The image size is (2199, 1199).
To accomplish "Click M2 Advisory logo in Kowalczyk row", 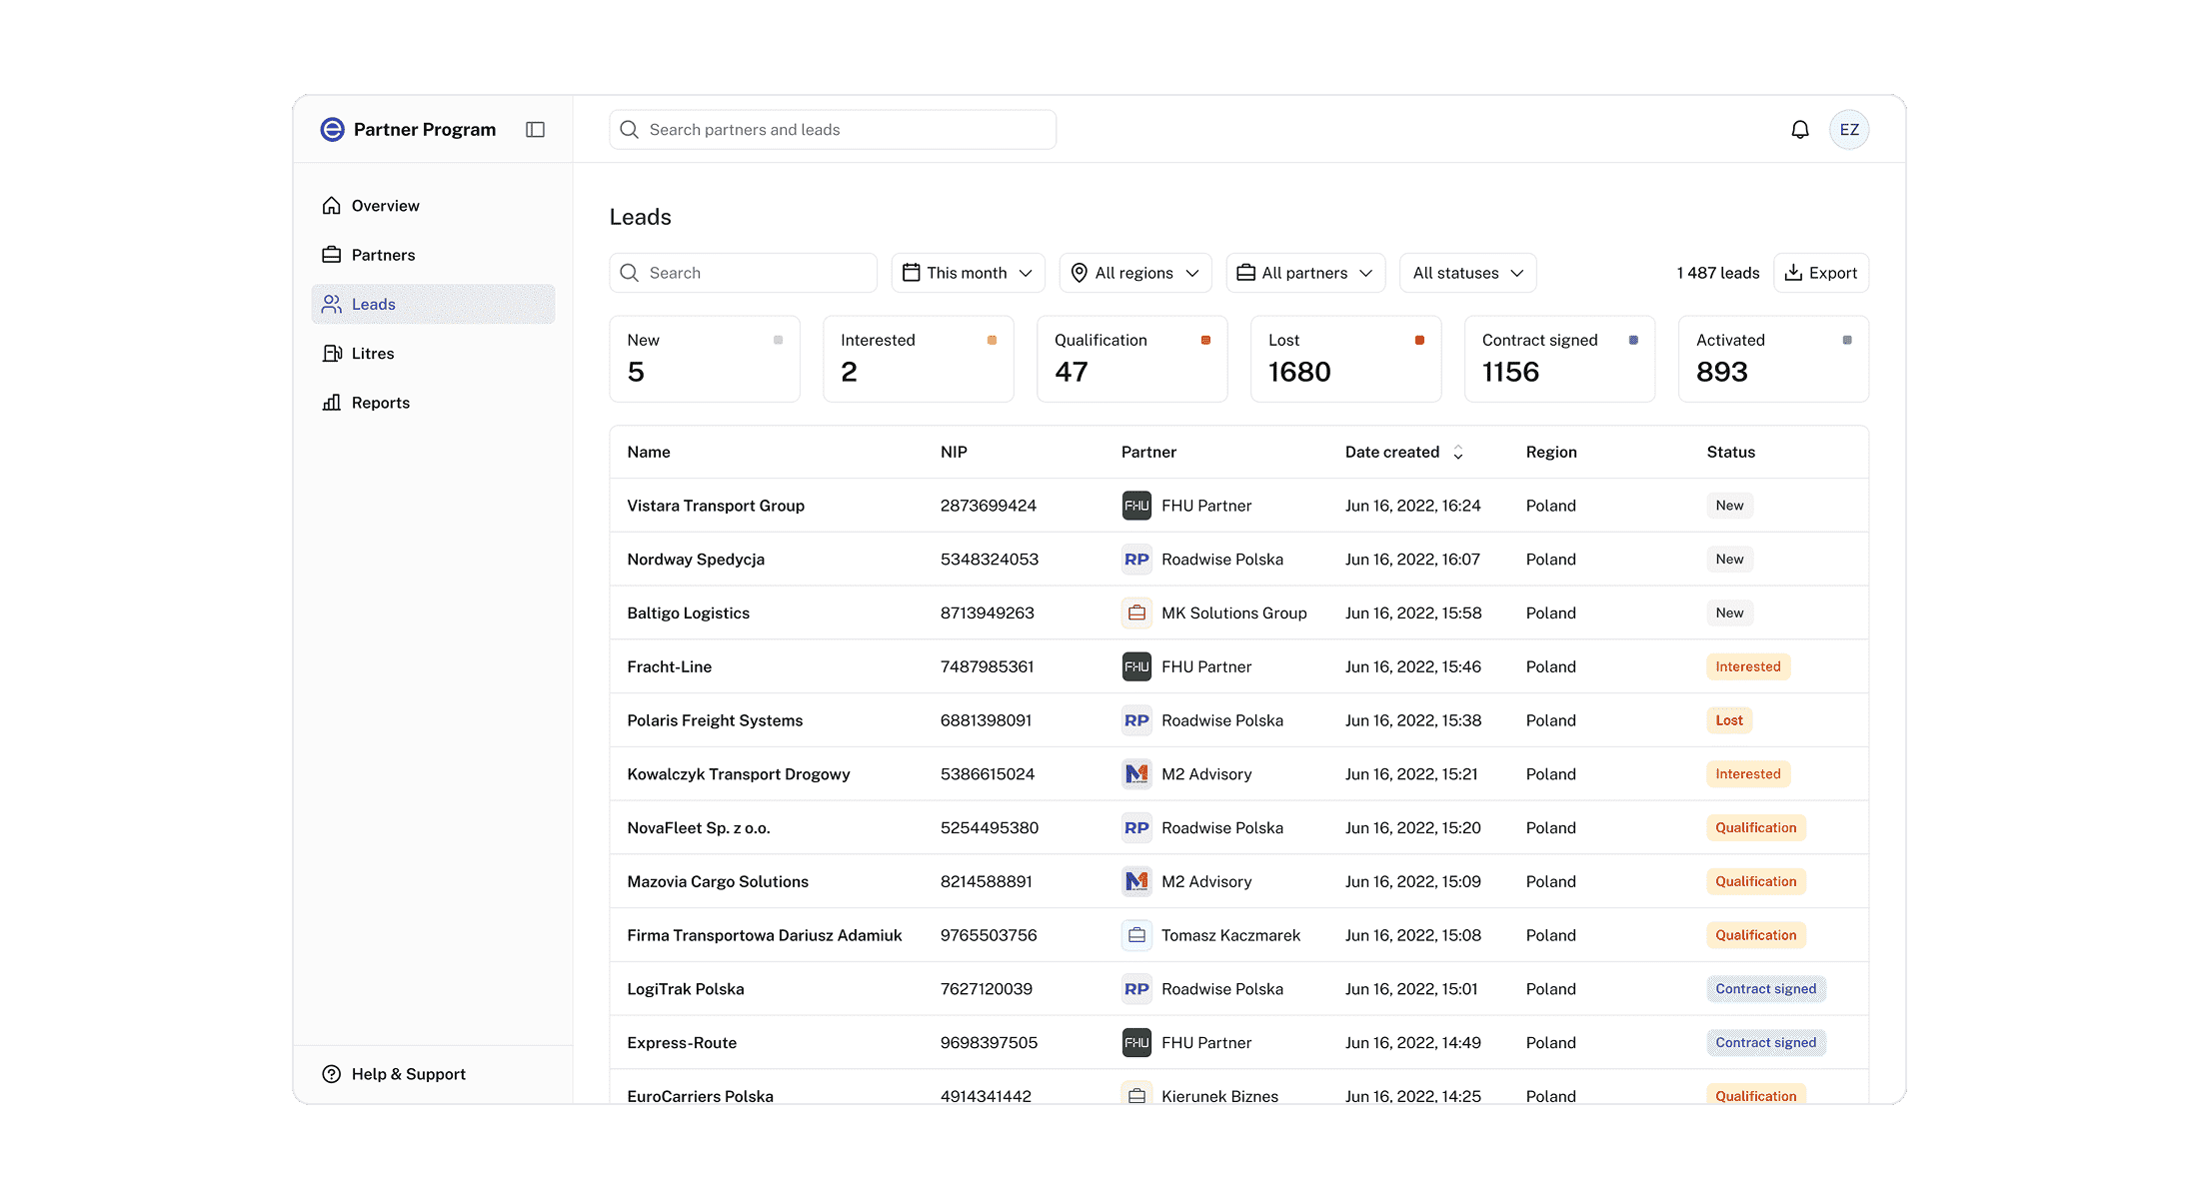I will 1136,774.
